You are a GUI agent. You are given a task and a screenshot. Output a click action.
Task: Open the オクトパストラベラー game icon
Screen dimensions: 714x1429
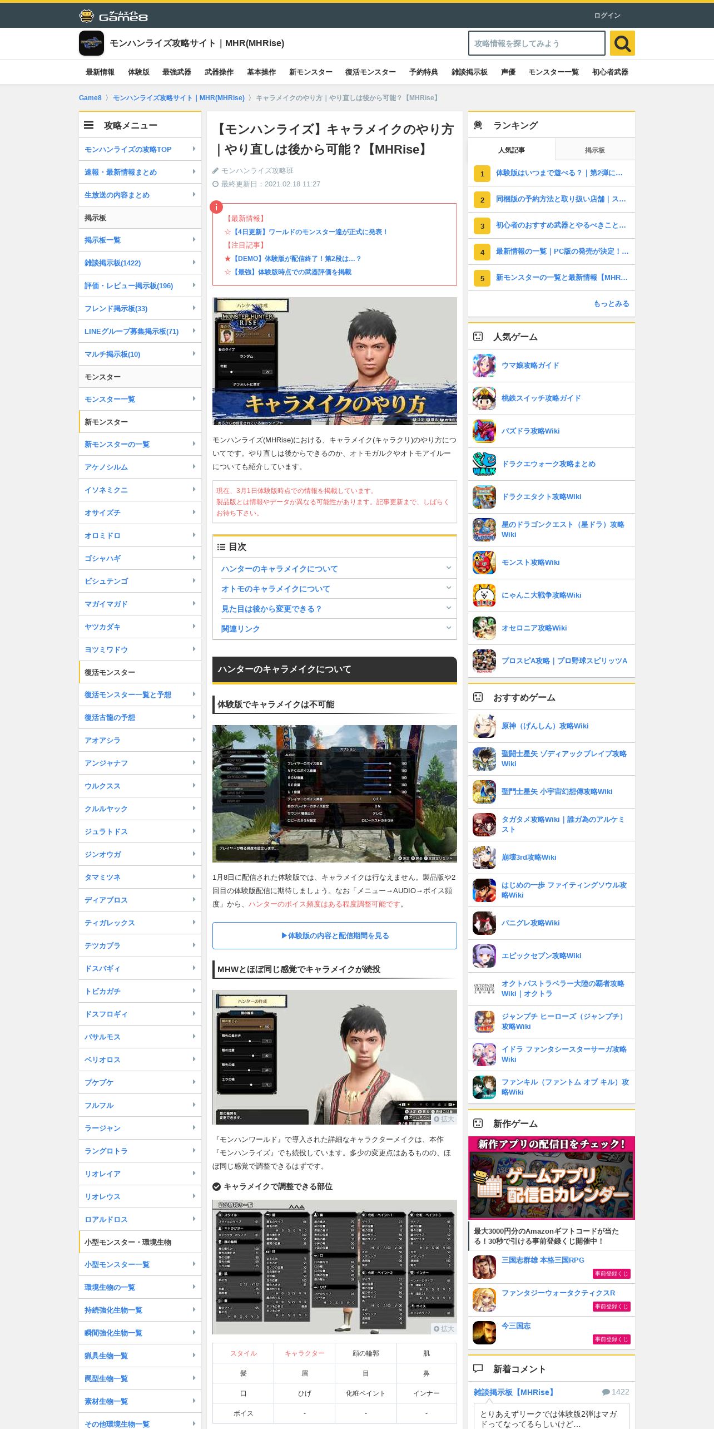[484, 989]
